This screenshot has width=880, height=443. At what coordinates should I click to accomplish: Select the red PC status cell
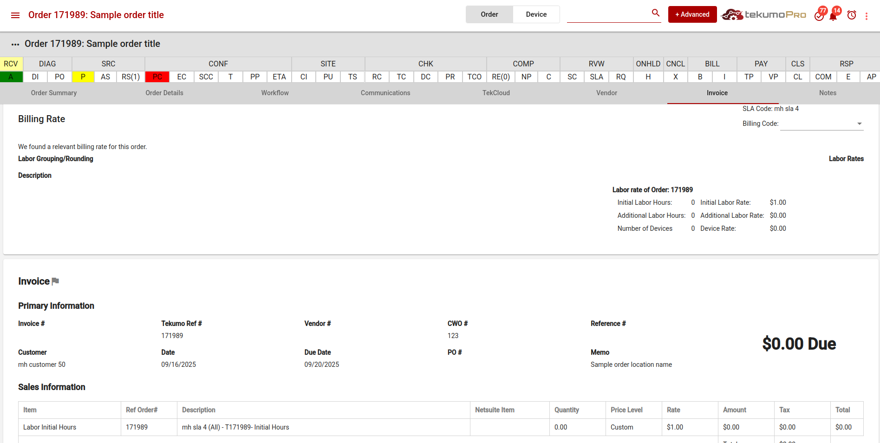pyautogui.click(x=157, y=77)
